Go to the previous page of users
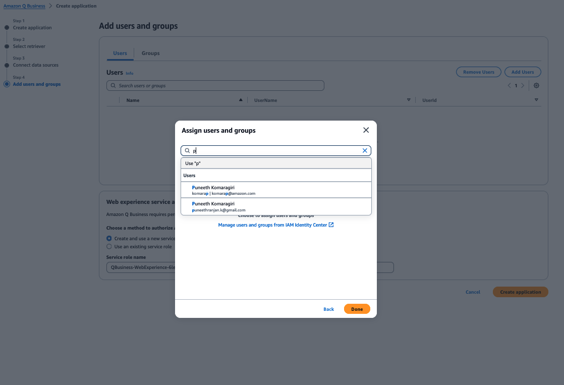This screenshot has height=385, width=564. (x=509, y=85)
